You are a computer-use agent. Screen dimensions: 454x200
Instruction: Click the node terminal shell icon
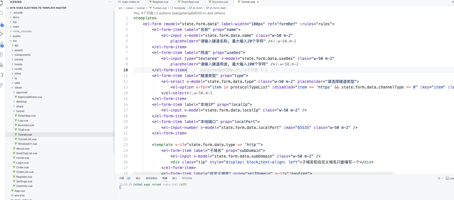[x=447, y=178]
